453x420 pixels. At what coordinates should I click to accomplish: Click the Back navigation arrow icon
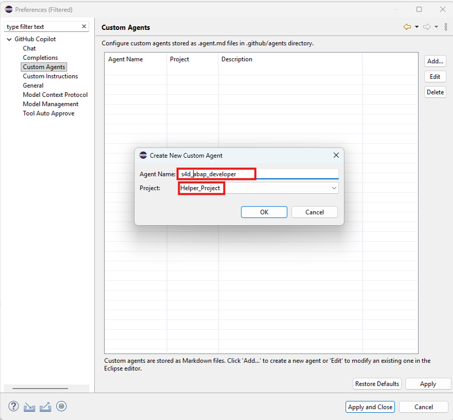pyautogui.click(x=407, y=27)
